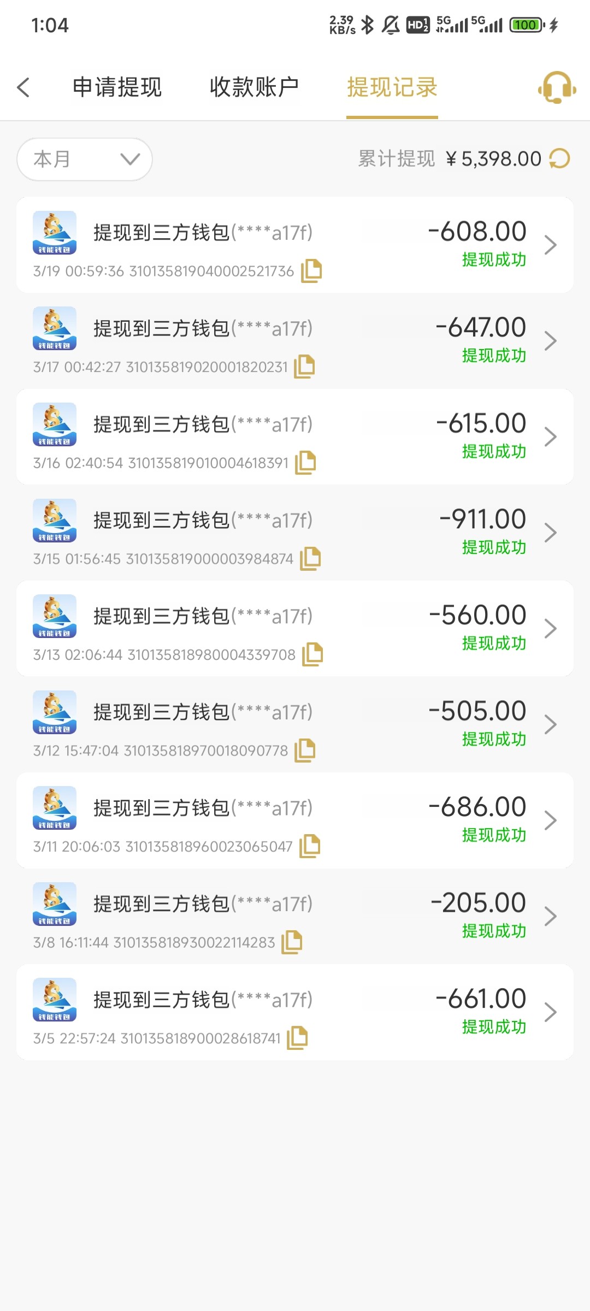
Task: Switch to the 申请提现 tab
Action: pos(117,87)
